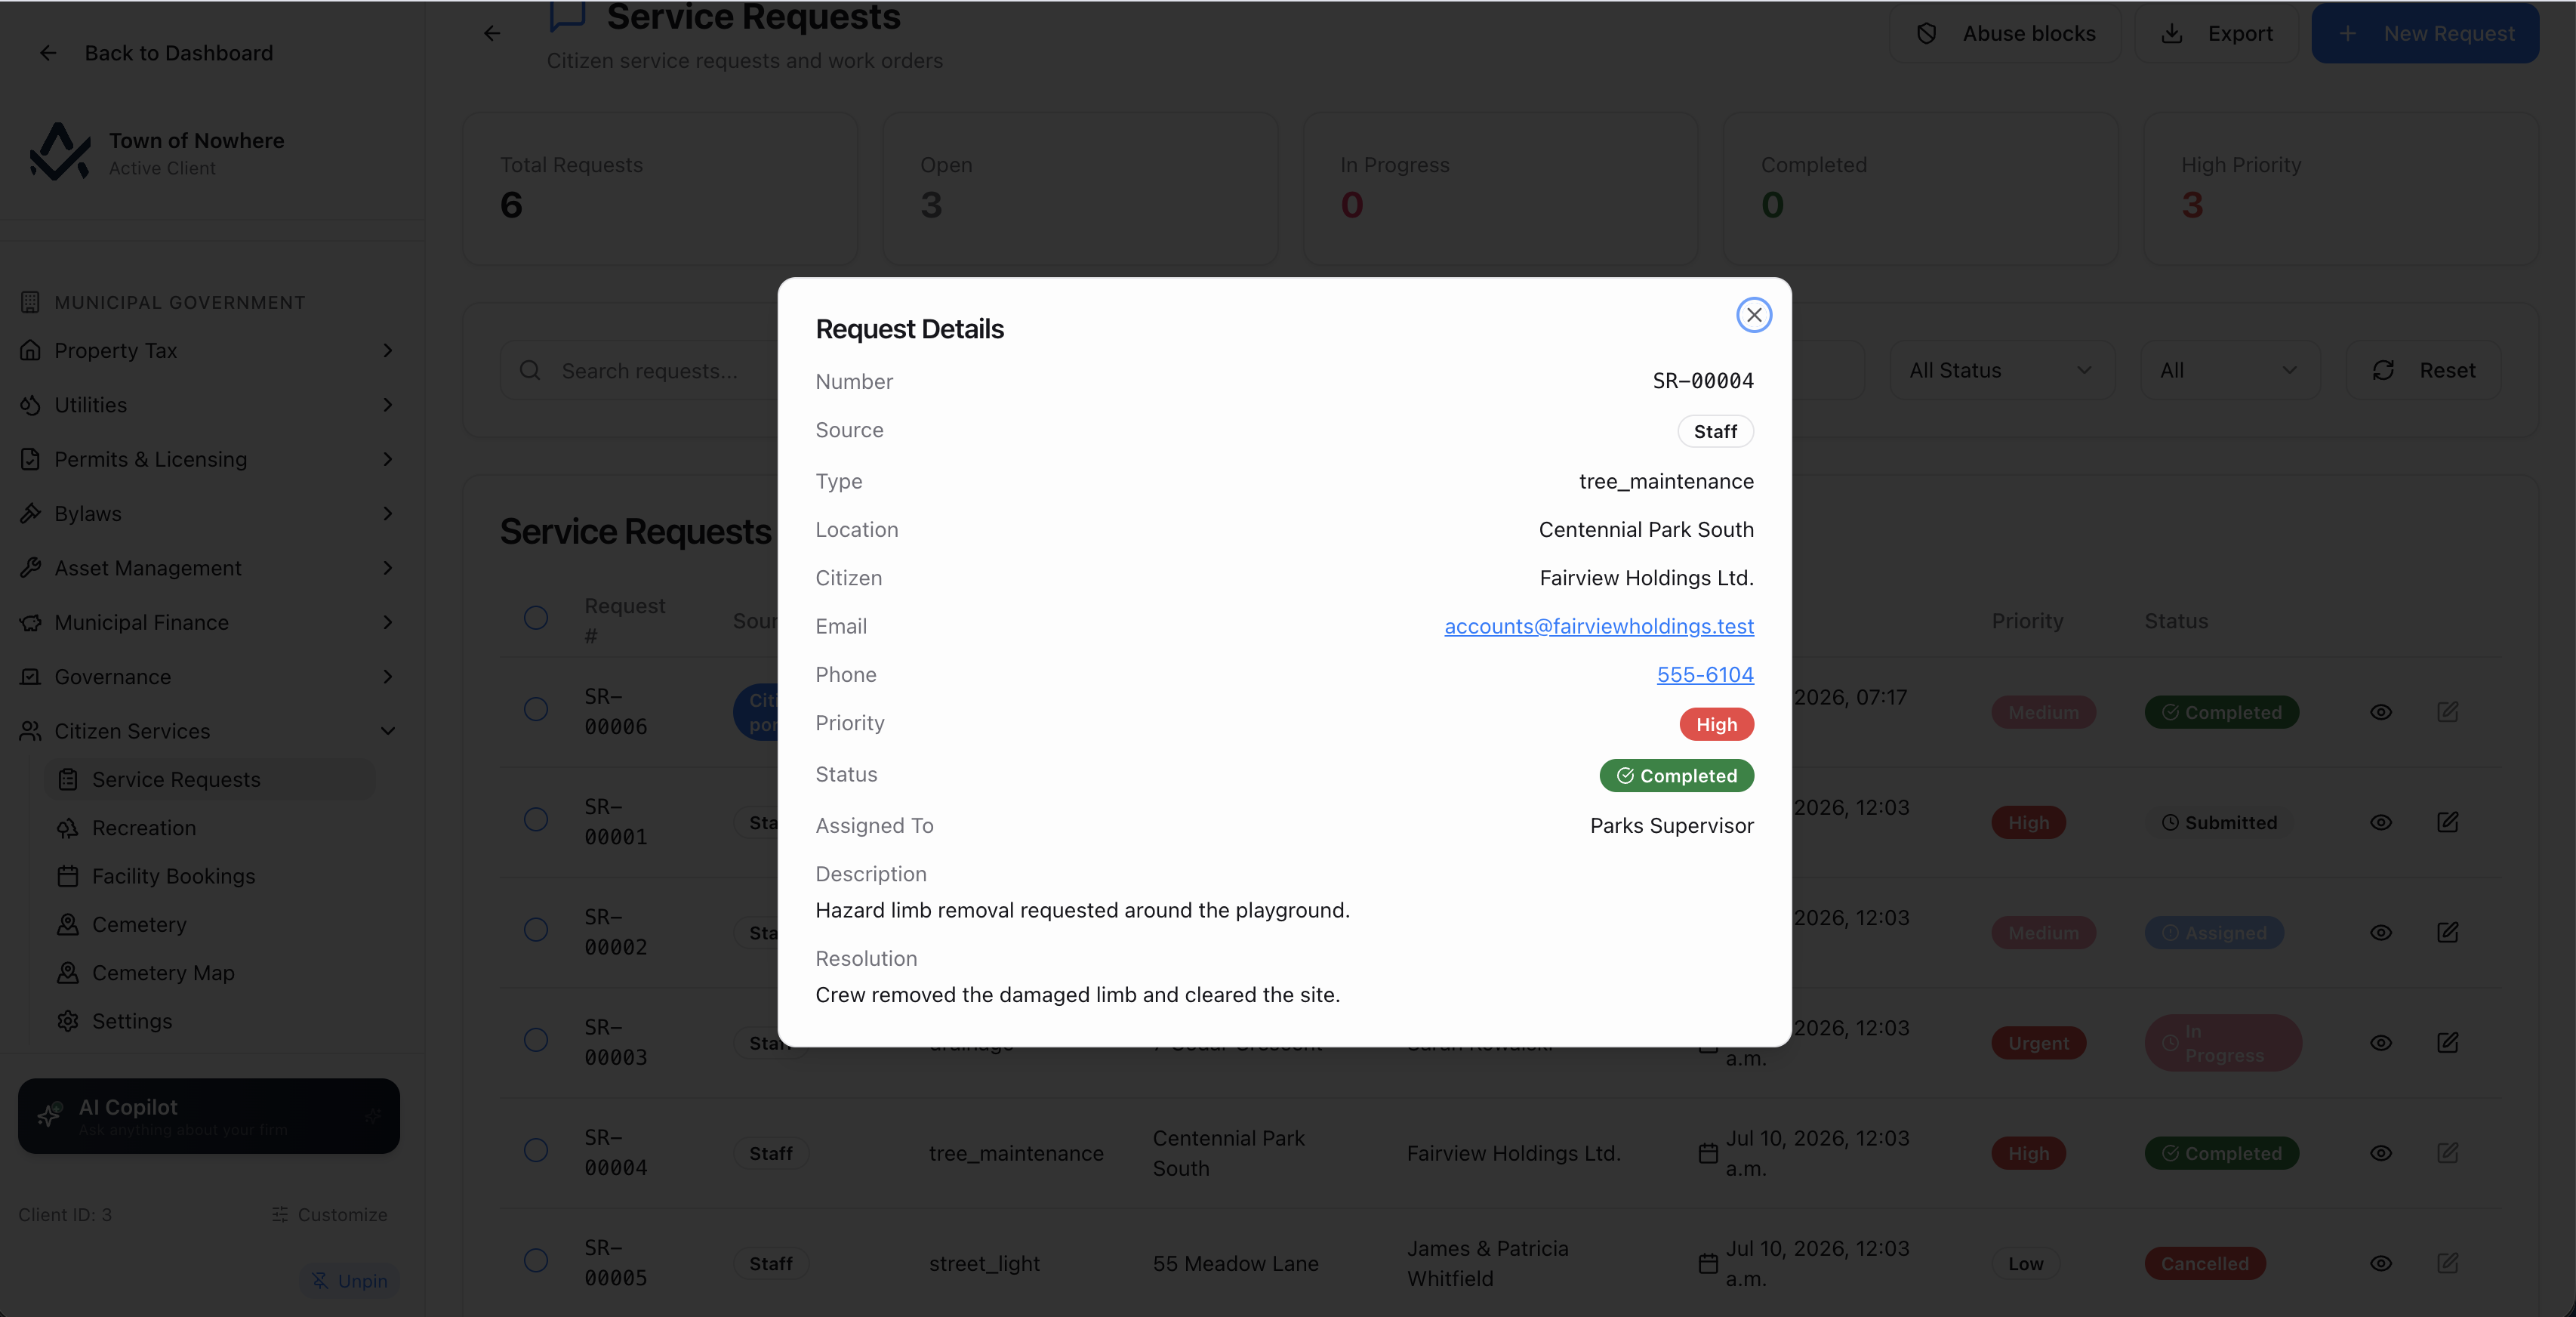Open the All priority dropdown
Viewport: 2576px width, 1317px height.
coord(2229,370)
